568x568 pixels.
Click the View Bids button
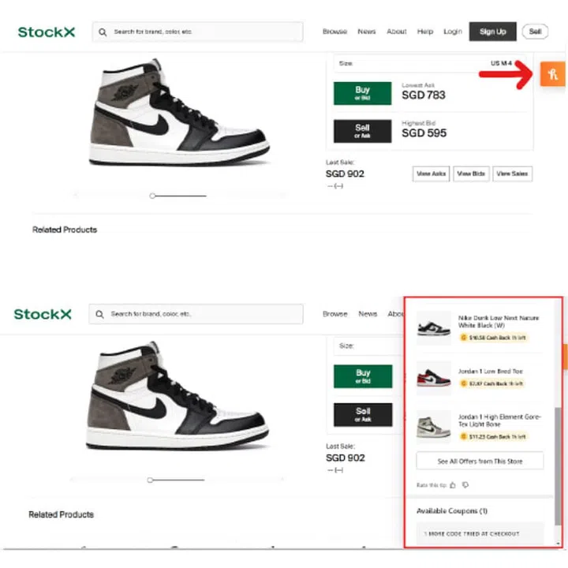[x=471, y=174]
